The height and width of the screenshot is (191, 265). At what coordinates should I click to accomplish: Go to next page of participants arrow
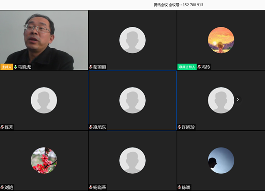pyautogui.click(x=238, y=100)
